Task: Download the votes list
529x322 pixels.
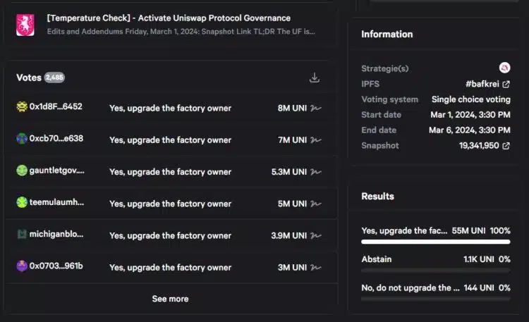Action: click(x=314, y=78)
